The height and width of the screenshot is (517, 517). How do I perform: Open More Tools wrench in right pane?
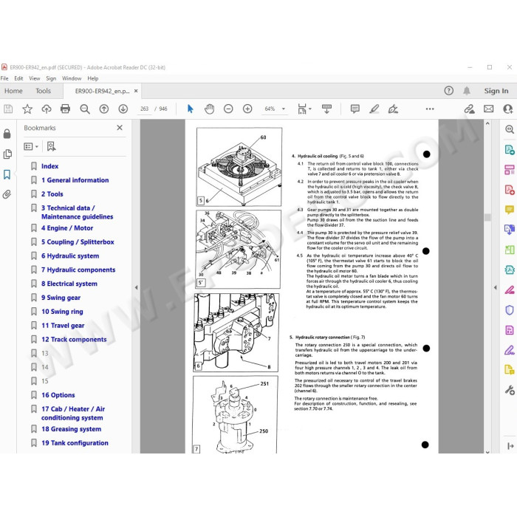[510, 391]
